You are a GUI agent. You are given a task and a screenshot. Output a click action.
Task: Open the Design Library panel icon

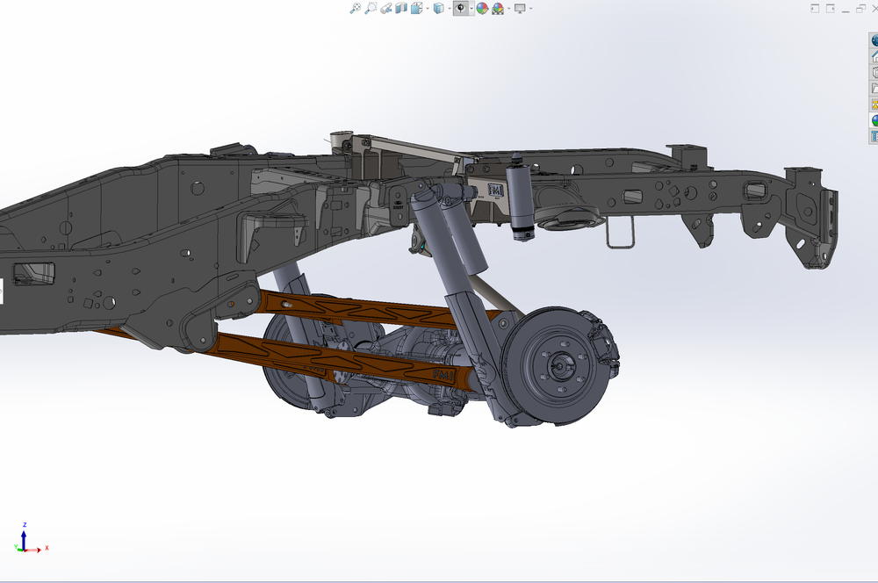pos(874,58)
